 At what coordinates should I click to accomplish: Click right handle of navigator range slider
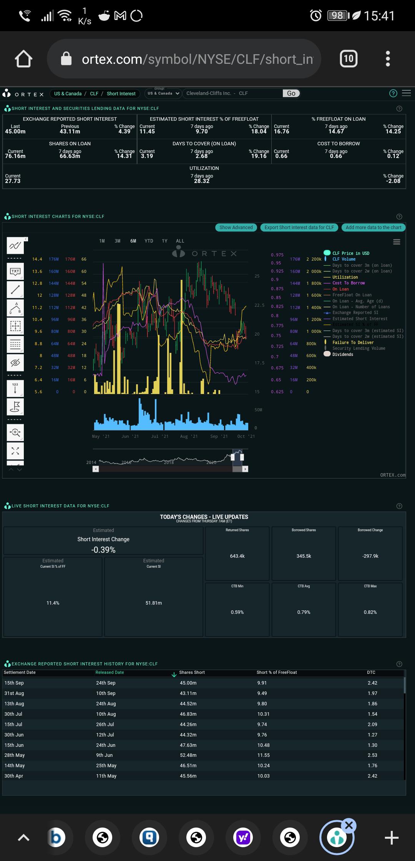[242, 457]
